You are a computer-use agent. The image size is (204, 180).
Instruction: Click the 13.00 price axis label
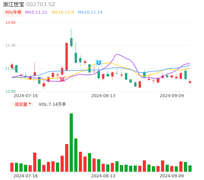pos(10,23)
